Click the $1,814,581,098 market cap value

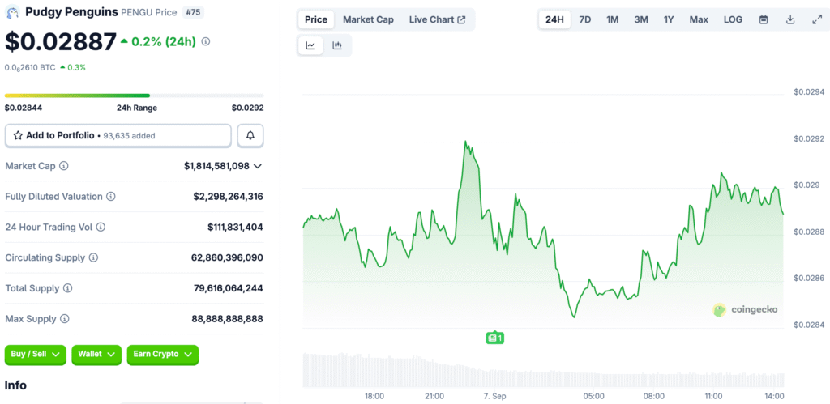point(216,166)
